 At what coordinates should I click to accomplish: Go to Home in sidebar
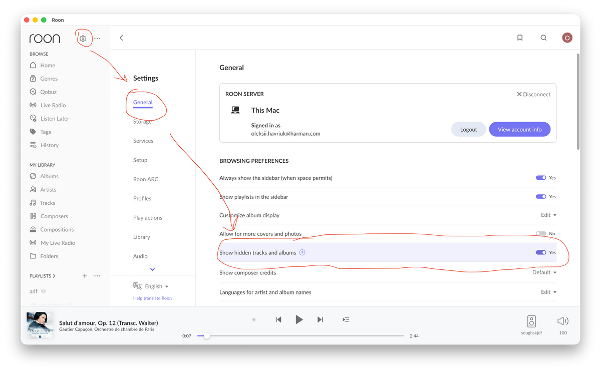pyautogui.click(x=48, y=65)
